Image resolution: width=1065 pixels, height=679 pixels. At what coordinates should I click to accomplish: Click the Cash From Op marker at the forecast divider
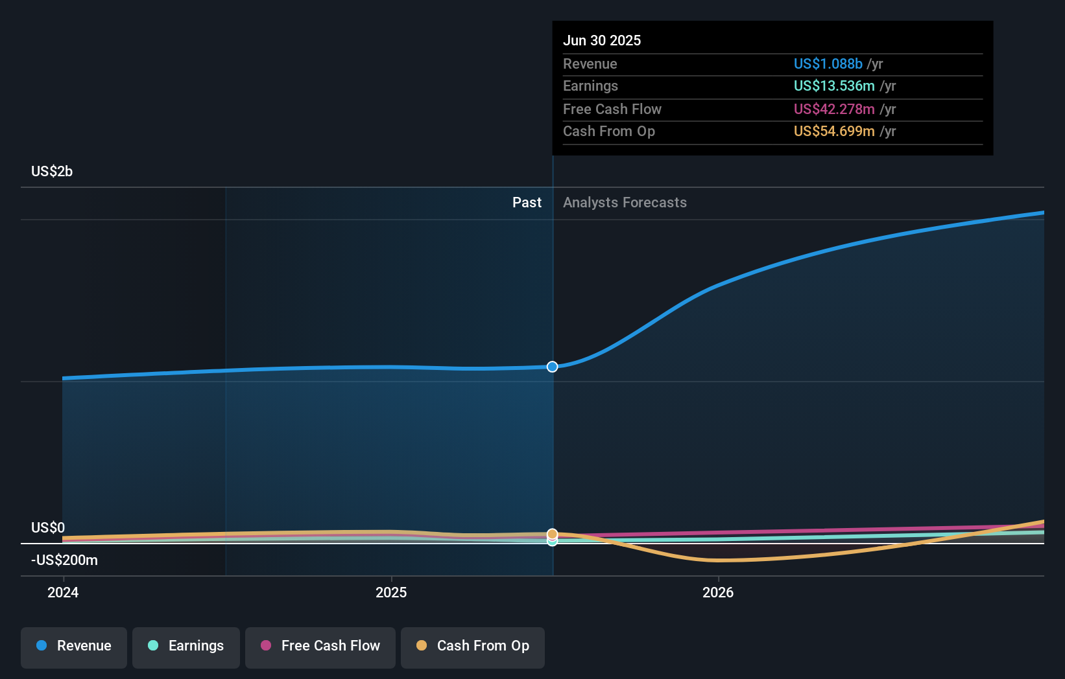(552, 533)
